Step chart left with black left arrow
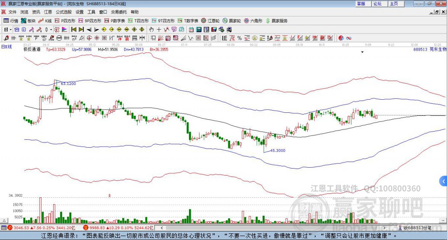Screen dimensions: 447x240 (x=89, y=30)
